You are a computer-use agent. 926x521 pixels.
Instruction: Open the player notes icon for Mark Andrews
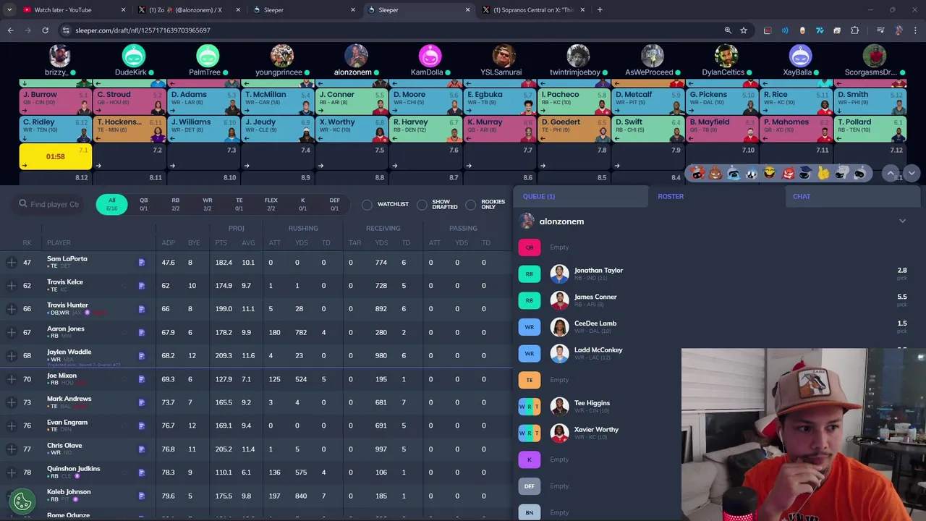142,402
